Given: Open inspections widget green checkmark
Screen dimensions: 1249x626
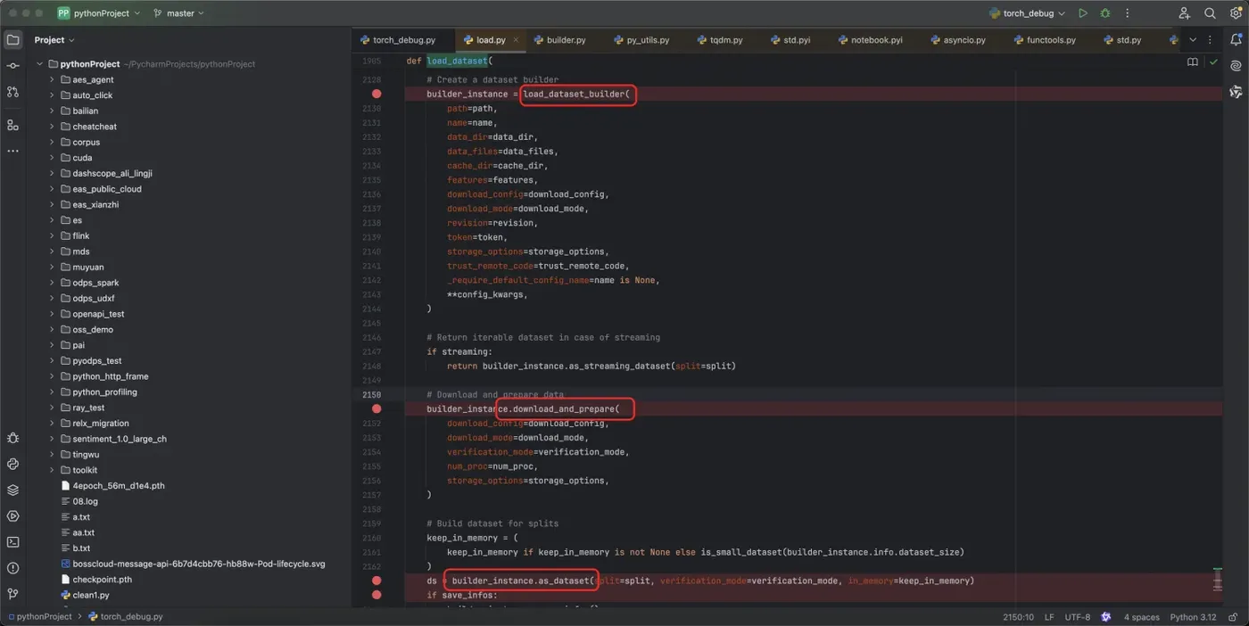Looking at the screenshot, I should tap(1213, 62).
